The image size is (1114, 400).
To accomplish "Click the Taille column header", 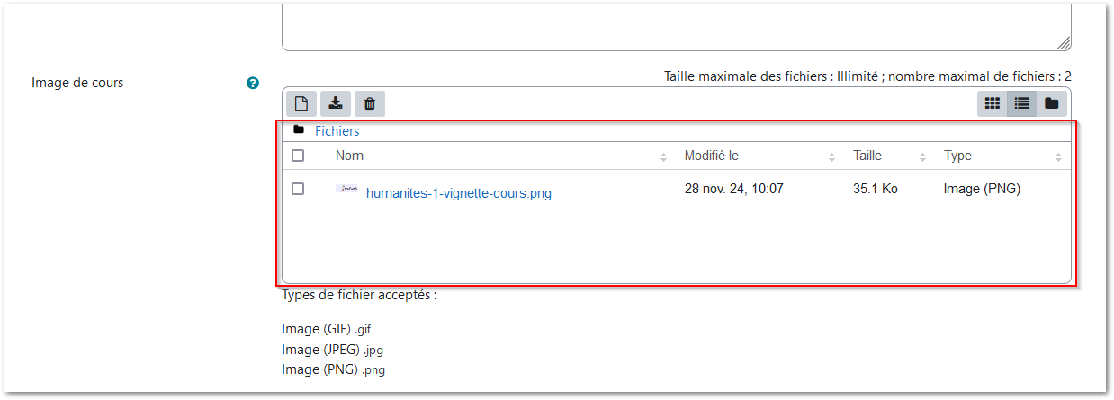I will (x=867, y=156).
